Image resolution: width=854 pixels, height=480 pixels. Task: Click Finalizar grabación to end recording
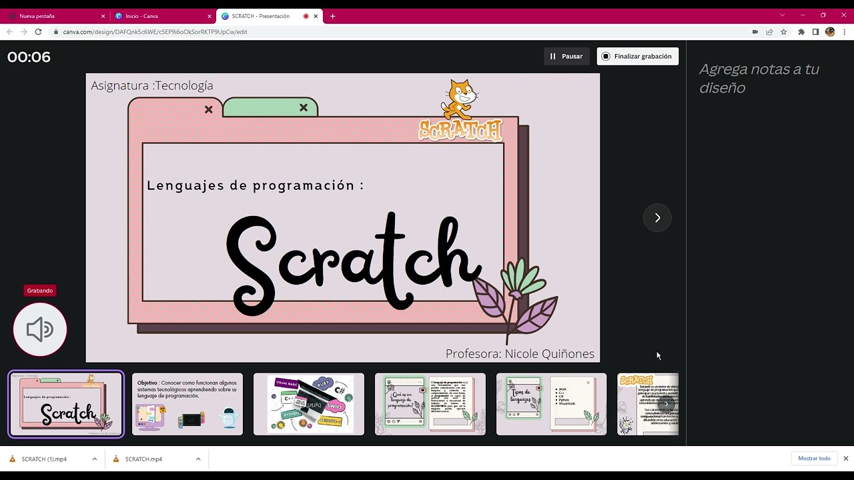[x=637, y=57]
